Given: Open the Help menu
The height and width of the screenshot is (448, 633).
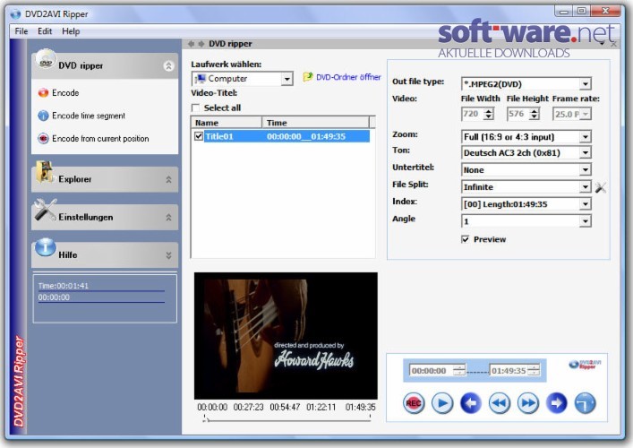Looking at the screenshot, I should coord(71,31).
